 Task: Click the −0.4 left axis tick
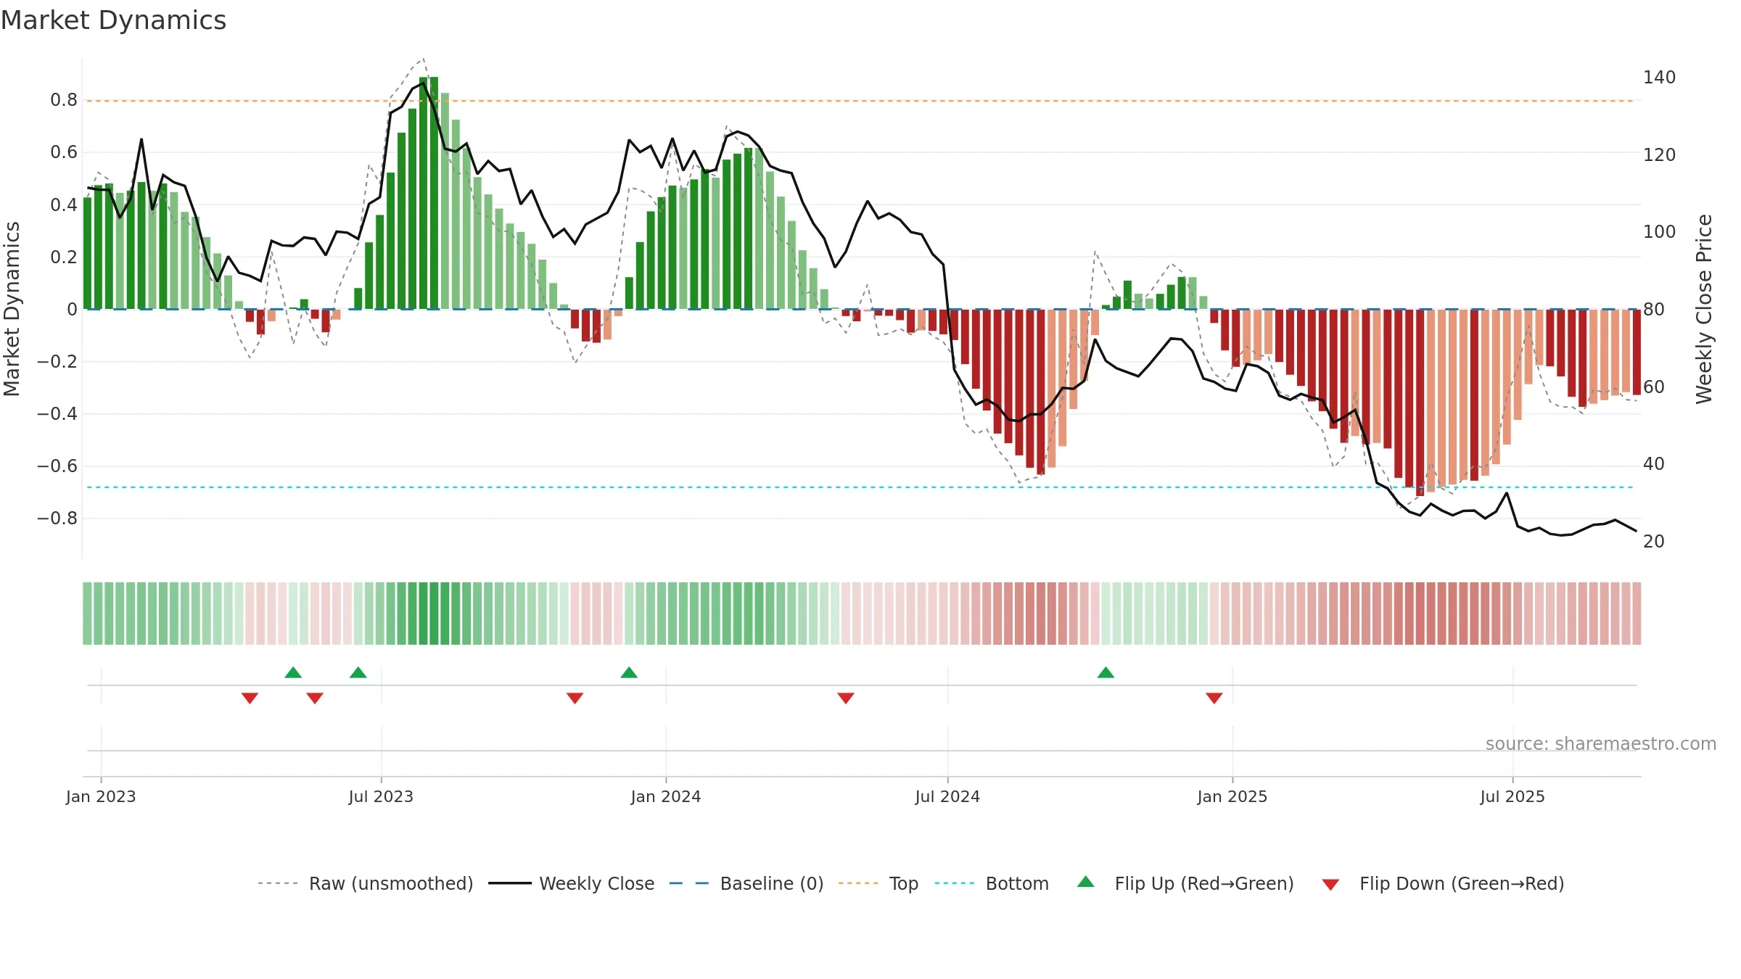(57, 414)
